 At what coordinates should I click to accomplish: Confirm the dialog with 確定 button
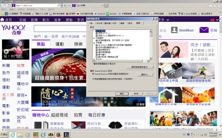(x=122, y=94)
